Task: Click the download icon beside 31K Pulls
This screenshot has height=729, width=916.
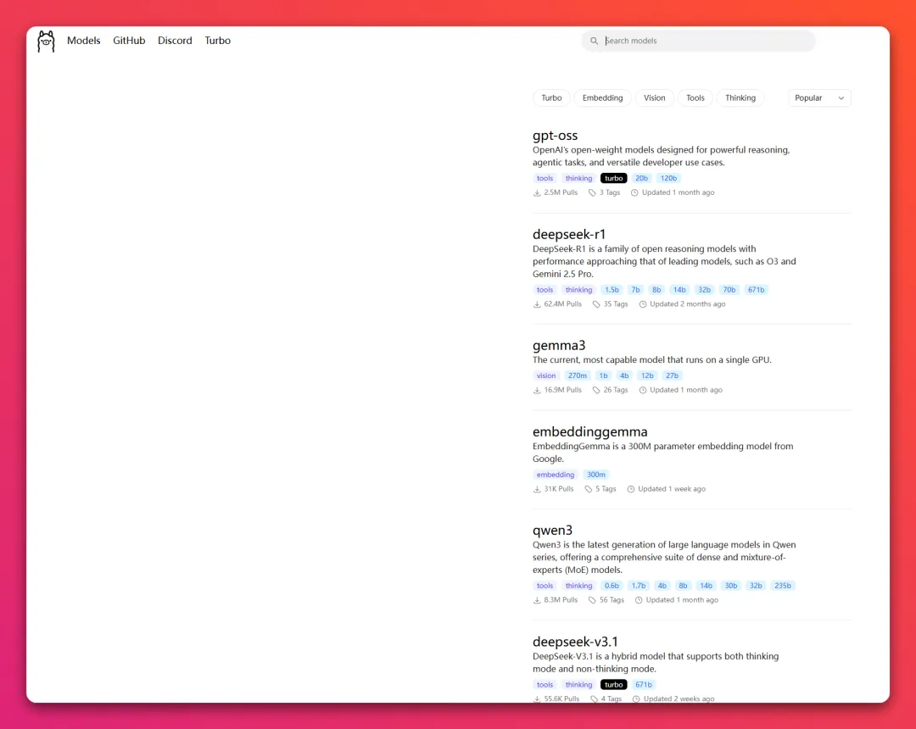Action: tap(537, 489)
